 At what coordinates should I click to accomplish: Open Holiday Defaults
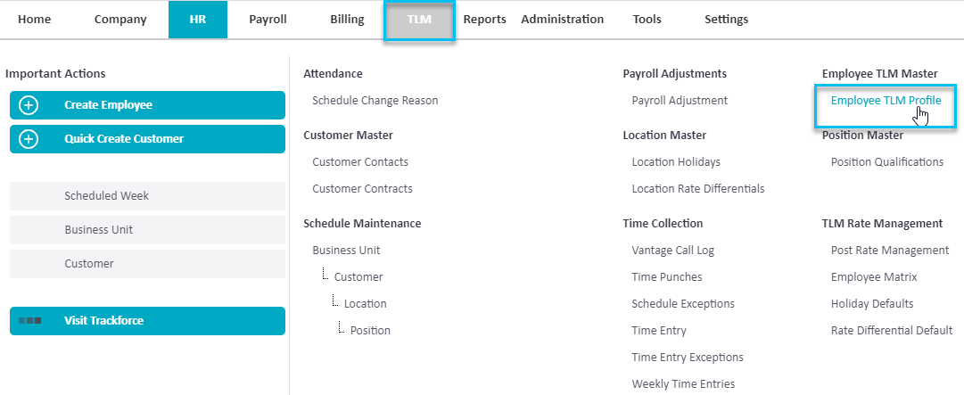[872, 303]
